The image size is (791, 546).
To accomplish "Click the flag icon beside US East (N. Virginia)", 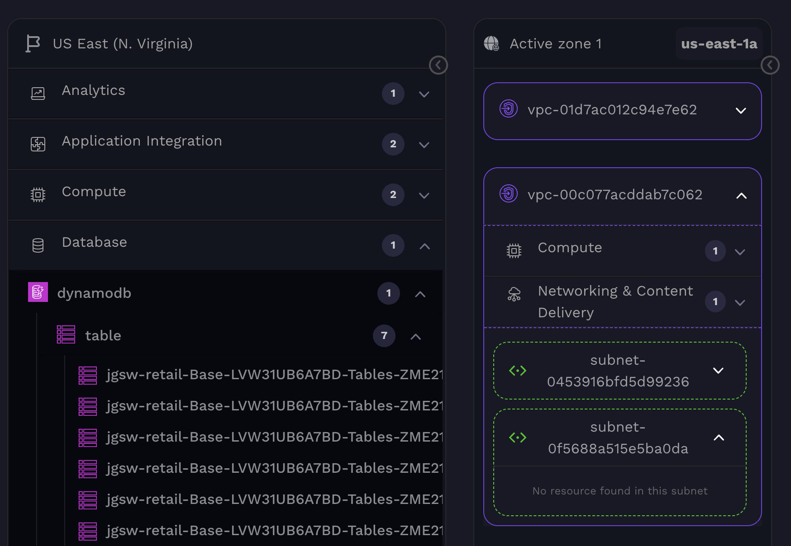I will coord(33,44).
